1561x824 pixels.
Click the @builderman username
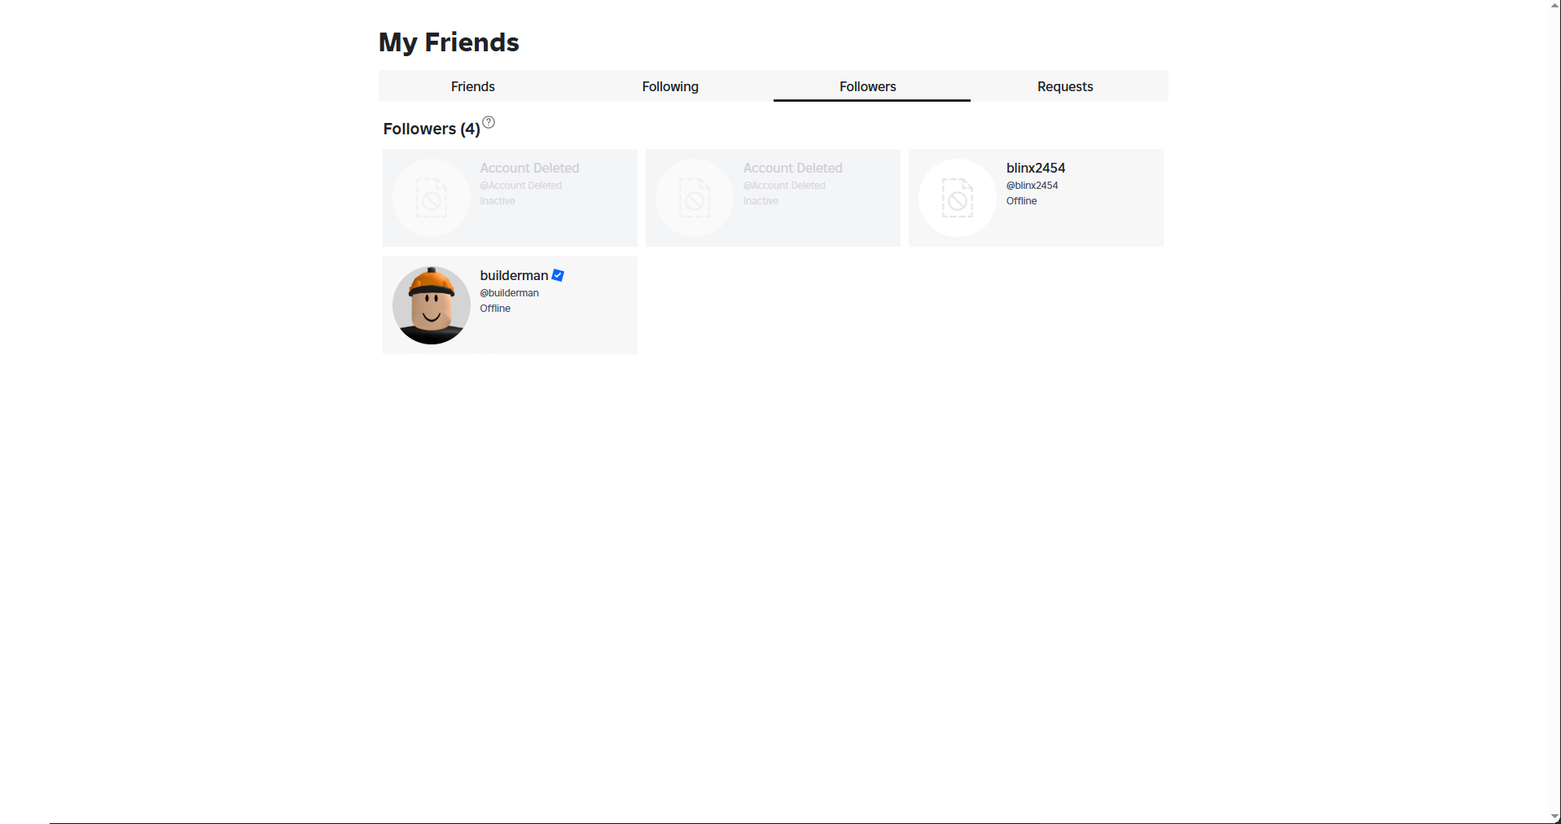pyautogui.click(x=509, y=293)
